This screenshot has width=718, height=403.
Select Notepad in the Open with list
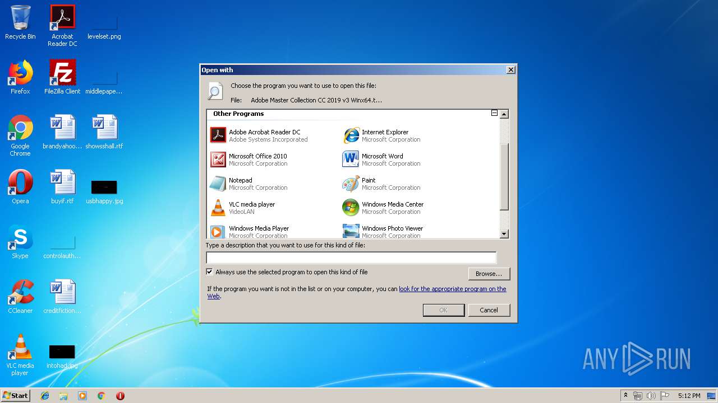point(248,184)
